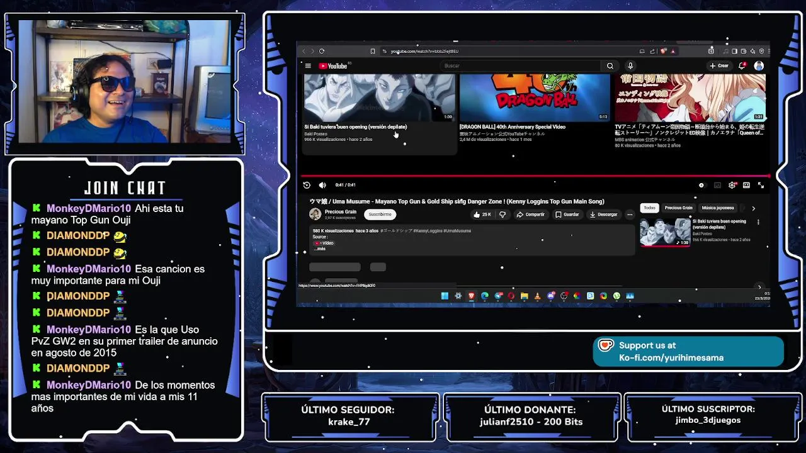Click the Suscribirme subscribe button

[x=380, y=215]
